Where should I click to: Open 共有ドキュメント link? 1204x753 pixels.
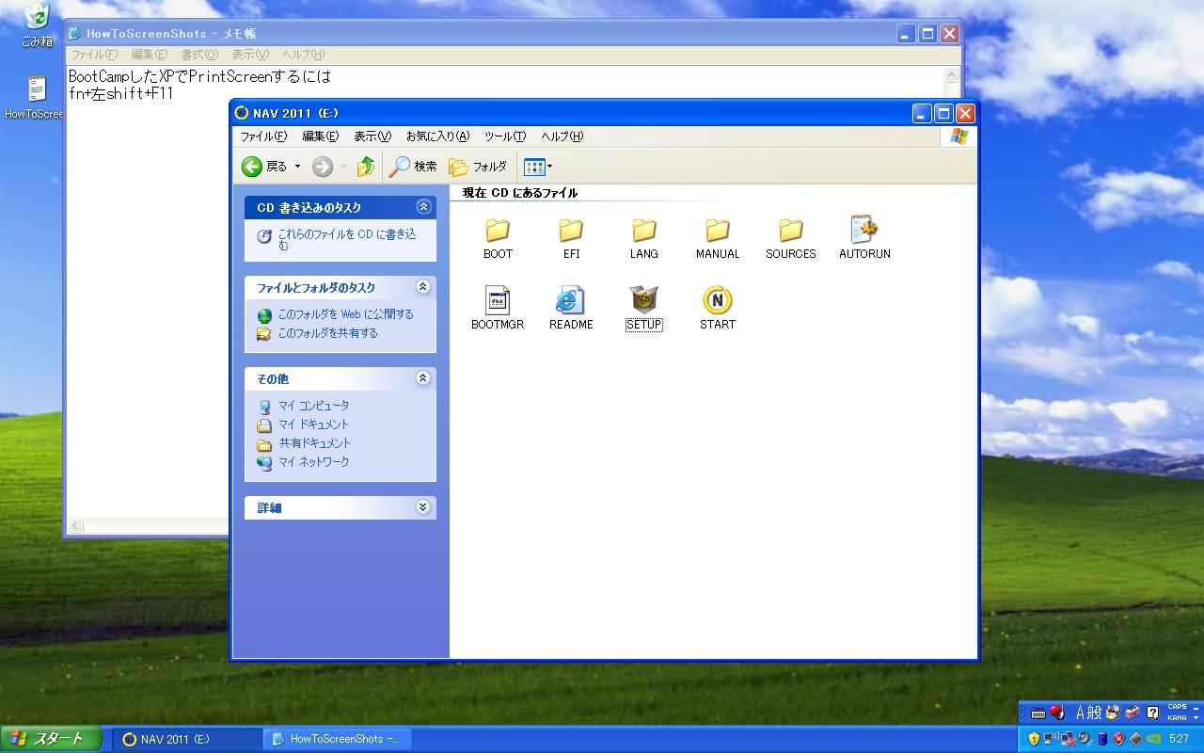click(x=314, y=443)
